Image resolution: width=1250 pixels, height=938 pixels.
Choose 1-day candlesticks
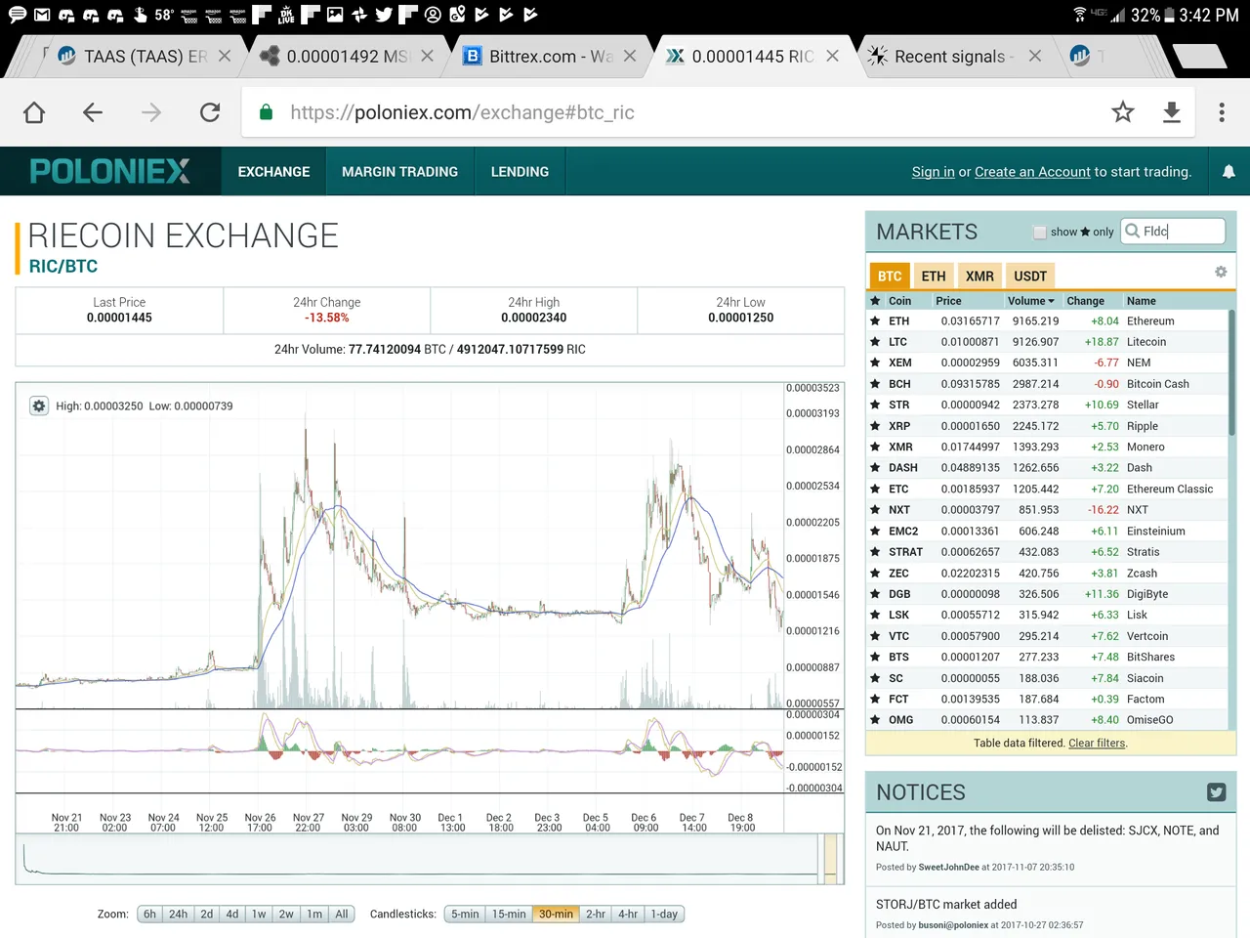[x=664, y=915]
